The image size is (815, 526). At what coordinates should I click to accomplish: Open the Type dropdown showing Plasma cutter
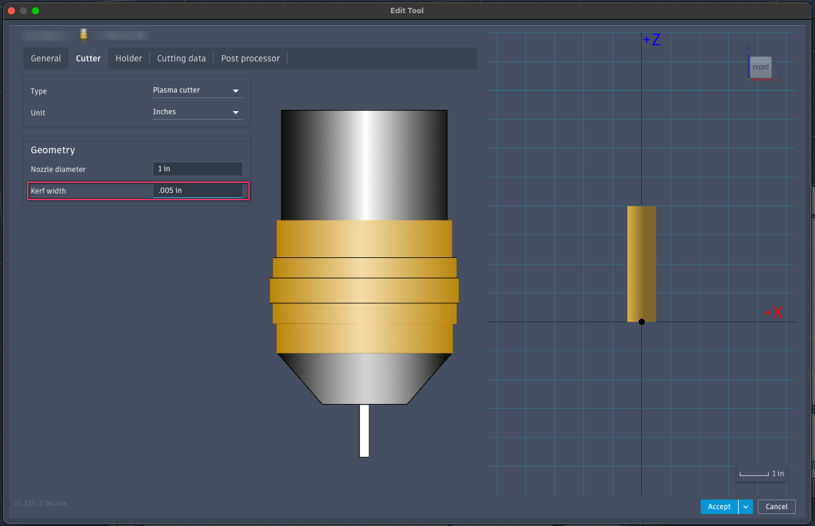click(x=197, y=90)
